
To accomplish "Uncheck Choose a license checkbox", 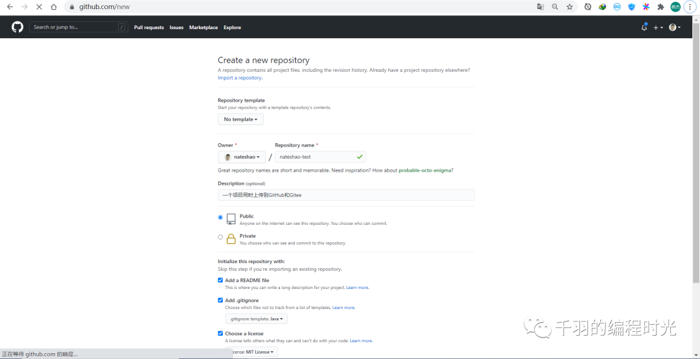I will pos(220,333).
